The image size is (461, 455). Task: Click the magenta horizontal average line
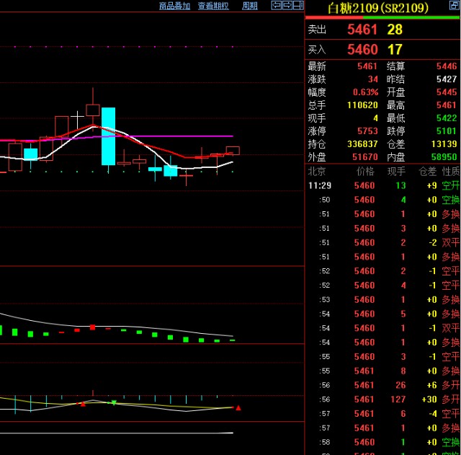coord(180,136)
